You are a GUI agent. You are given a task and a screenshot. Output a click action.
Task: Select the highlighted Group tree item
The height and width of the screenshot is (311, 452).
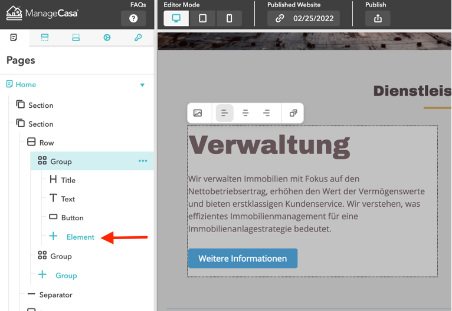(x=92, y=161)
